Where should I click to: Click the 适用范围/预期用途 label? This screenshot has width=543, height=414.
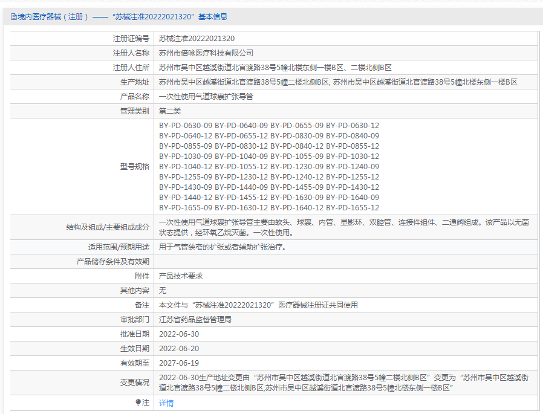pos(119,247)
